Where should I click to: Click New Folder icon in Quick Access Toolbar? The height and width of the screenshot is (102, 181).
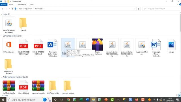8,1
